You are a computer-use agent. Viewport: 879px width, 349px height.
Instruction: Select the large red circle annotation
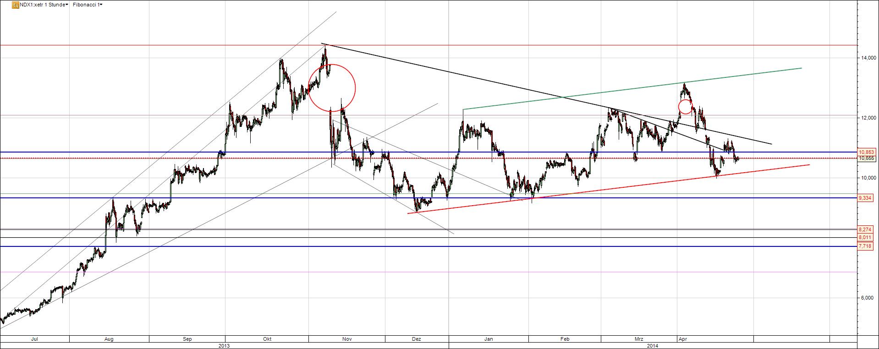point(355,87)
